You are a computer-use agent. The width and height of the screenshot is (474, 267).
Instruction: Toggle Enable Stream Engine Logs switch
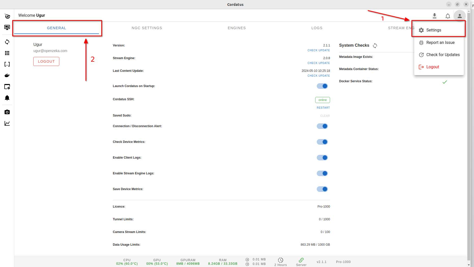point(322,173)
